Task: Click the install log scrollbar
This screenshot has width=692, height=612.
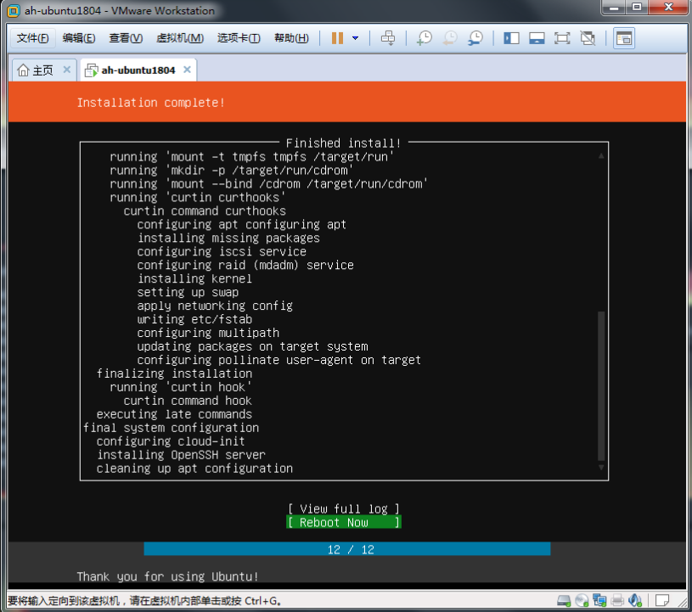Action: 601,386
